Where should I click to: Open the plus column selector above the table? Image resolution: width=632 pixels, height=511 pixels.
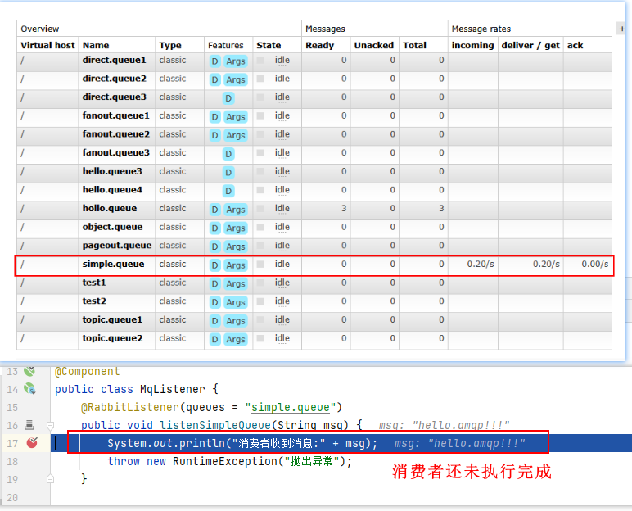[622, 29]
